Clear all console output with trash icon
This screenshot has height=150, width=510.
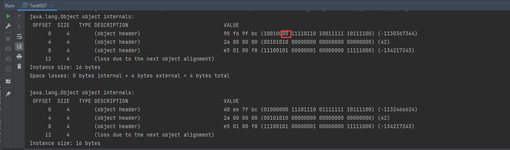pyautogui.click(x=19, y=66)
